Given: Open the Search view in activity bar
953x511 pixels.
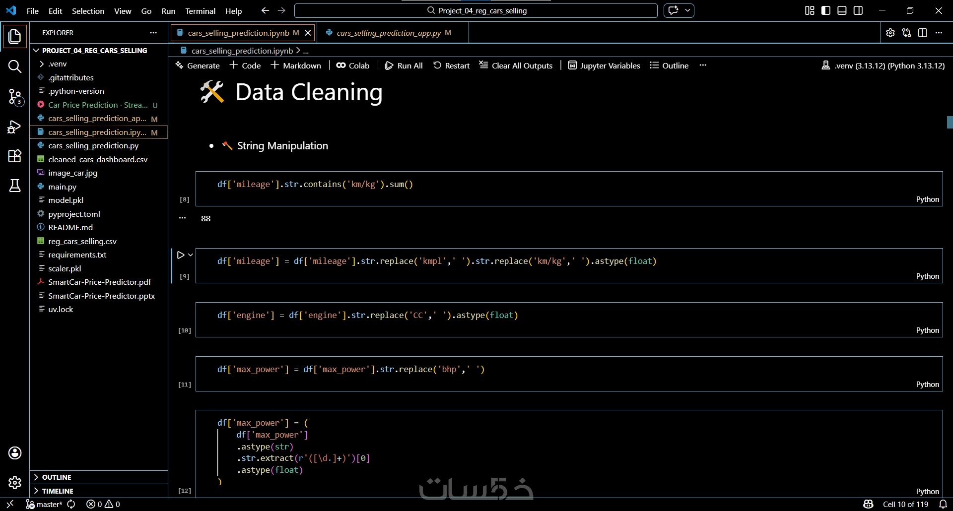Looking at the screenshot, I should (15, 66).
